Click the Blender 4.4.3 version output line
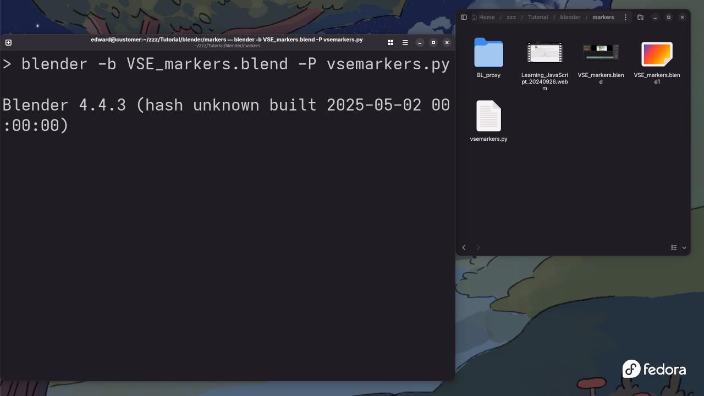The height and width of the screenshot is (396, 704). tap(227, 115)
